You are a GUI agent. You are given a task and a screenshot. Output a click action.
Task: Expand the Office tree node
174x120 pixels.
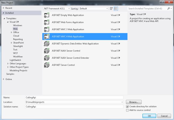coord(12,32)
